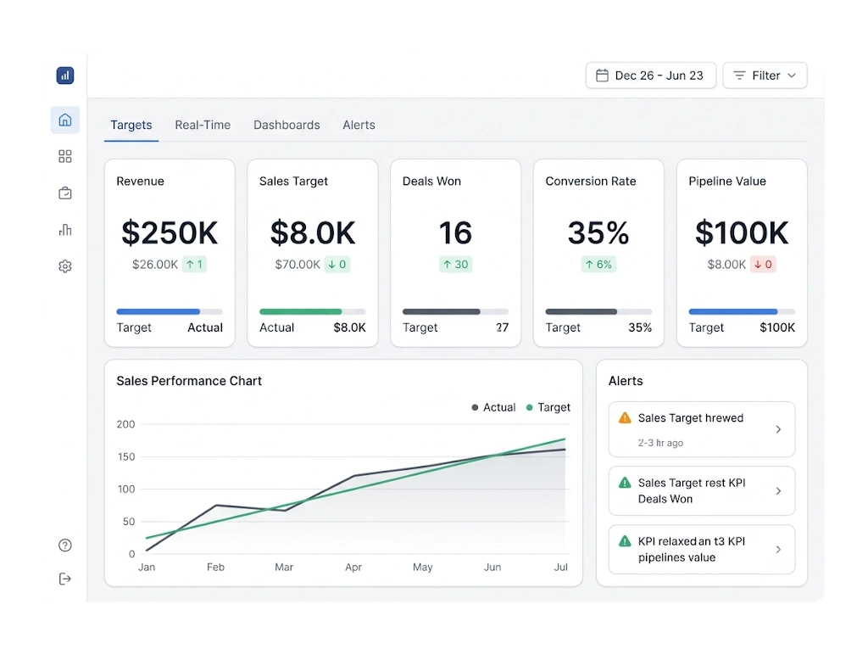Click the 100 value on chart y-axis
Viewport: 868px width, 649px height.
(126, 490)
